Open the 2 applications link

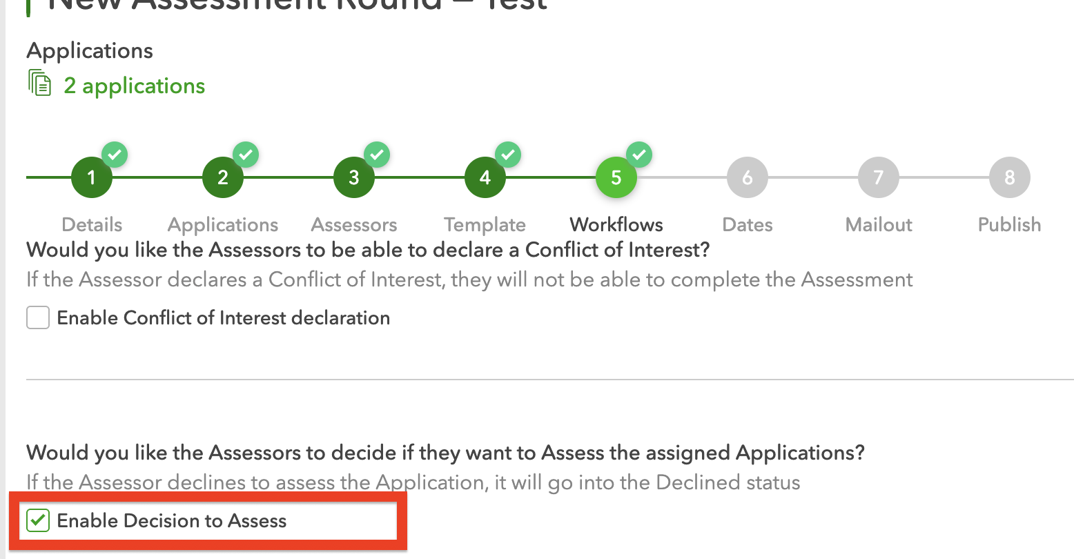click(134, 86)
